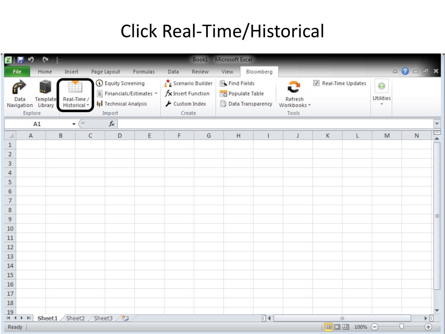
Task: Open Technical Analysis tool
Action: point(122,104)
